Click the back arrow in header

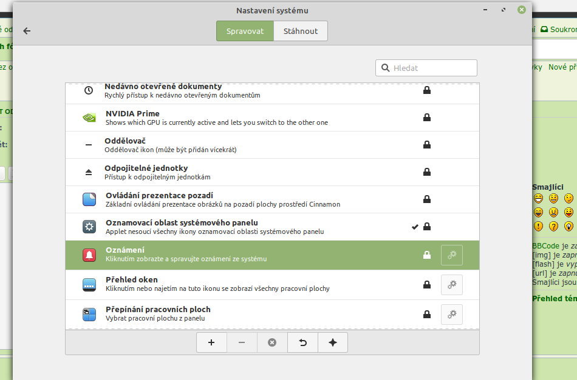[27, 31]
